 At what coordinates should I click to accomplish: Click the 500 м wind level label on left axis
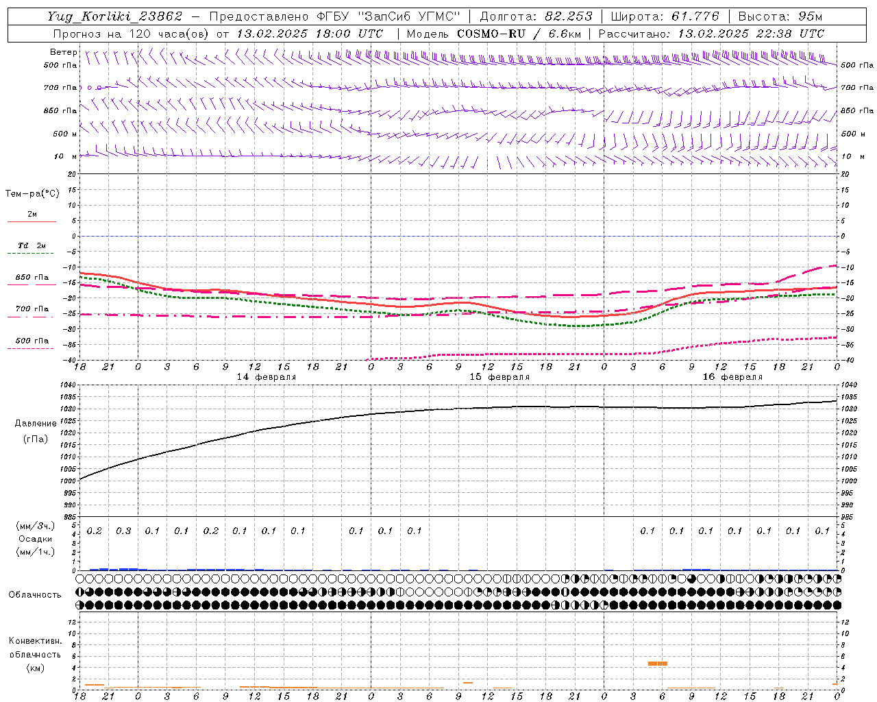(64, 134)
